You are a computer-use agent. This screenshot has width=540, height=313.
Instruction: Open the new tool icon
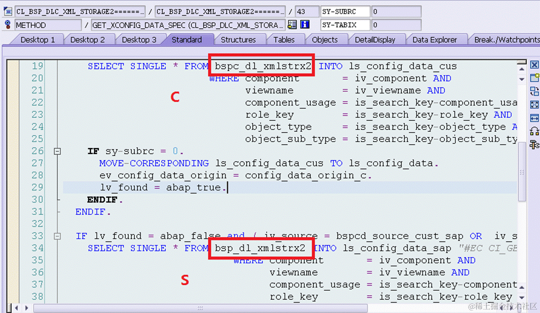pos(534,78)
